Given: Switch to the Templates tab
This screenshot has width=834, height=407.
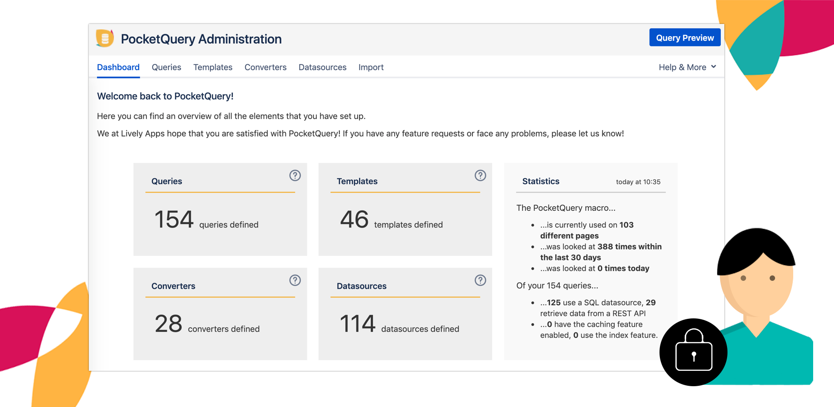Looking at the screenshot, I should [x=213, y=67].
